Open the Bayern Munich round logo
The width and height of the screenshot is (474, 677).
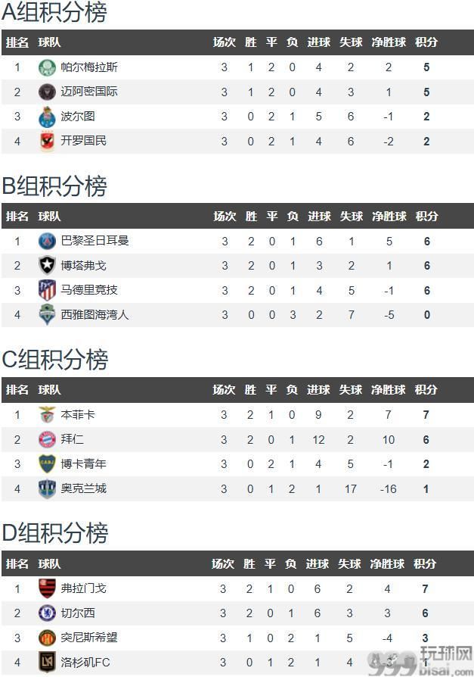click(x=47, y=439)
